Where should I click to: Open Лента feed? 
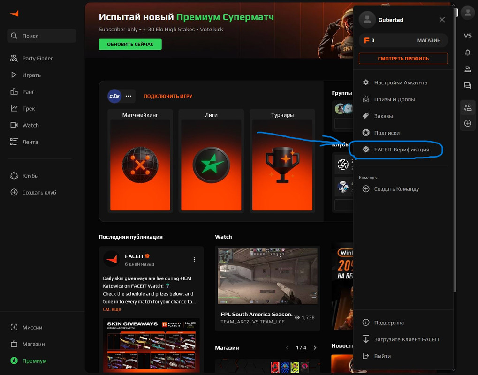(24, 142)
